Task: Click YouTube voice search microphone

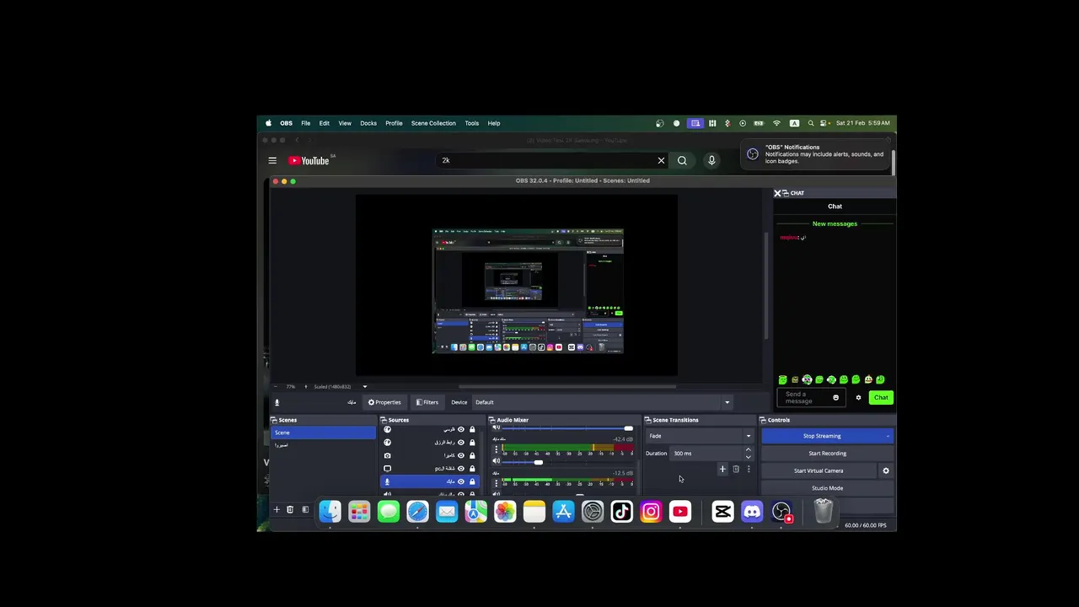Action: tap(711, 160)
